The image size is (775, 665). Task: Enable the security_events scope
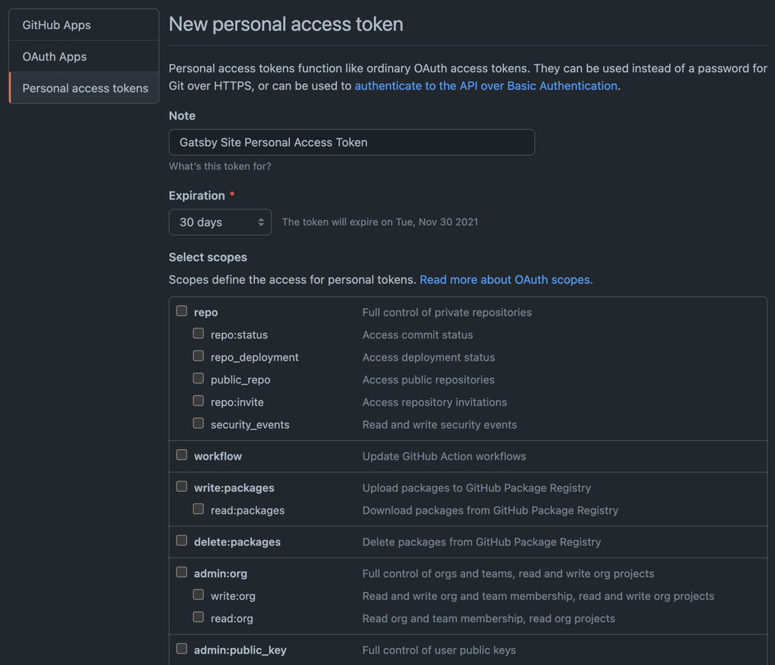198,423
